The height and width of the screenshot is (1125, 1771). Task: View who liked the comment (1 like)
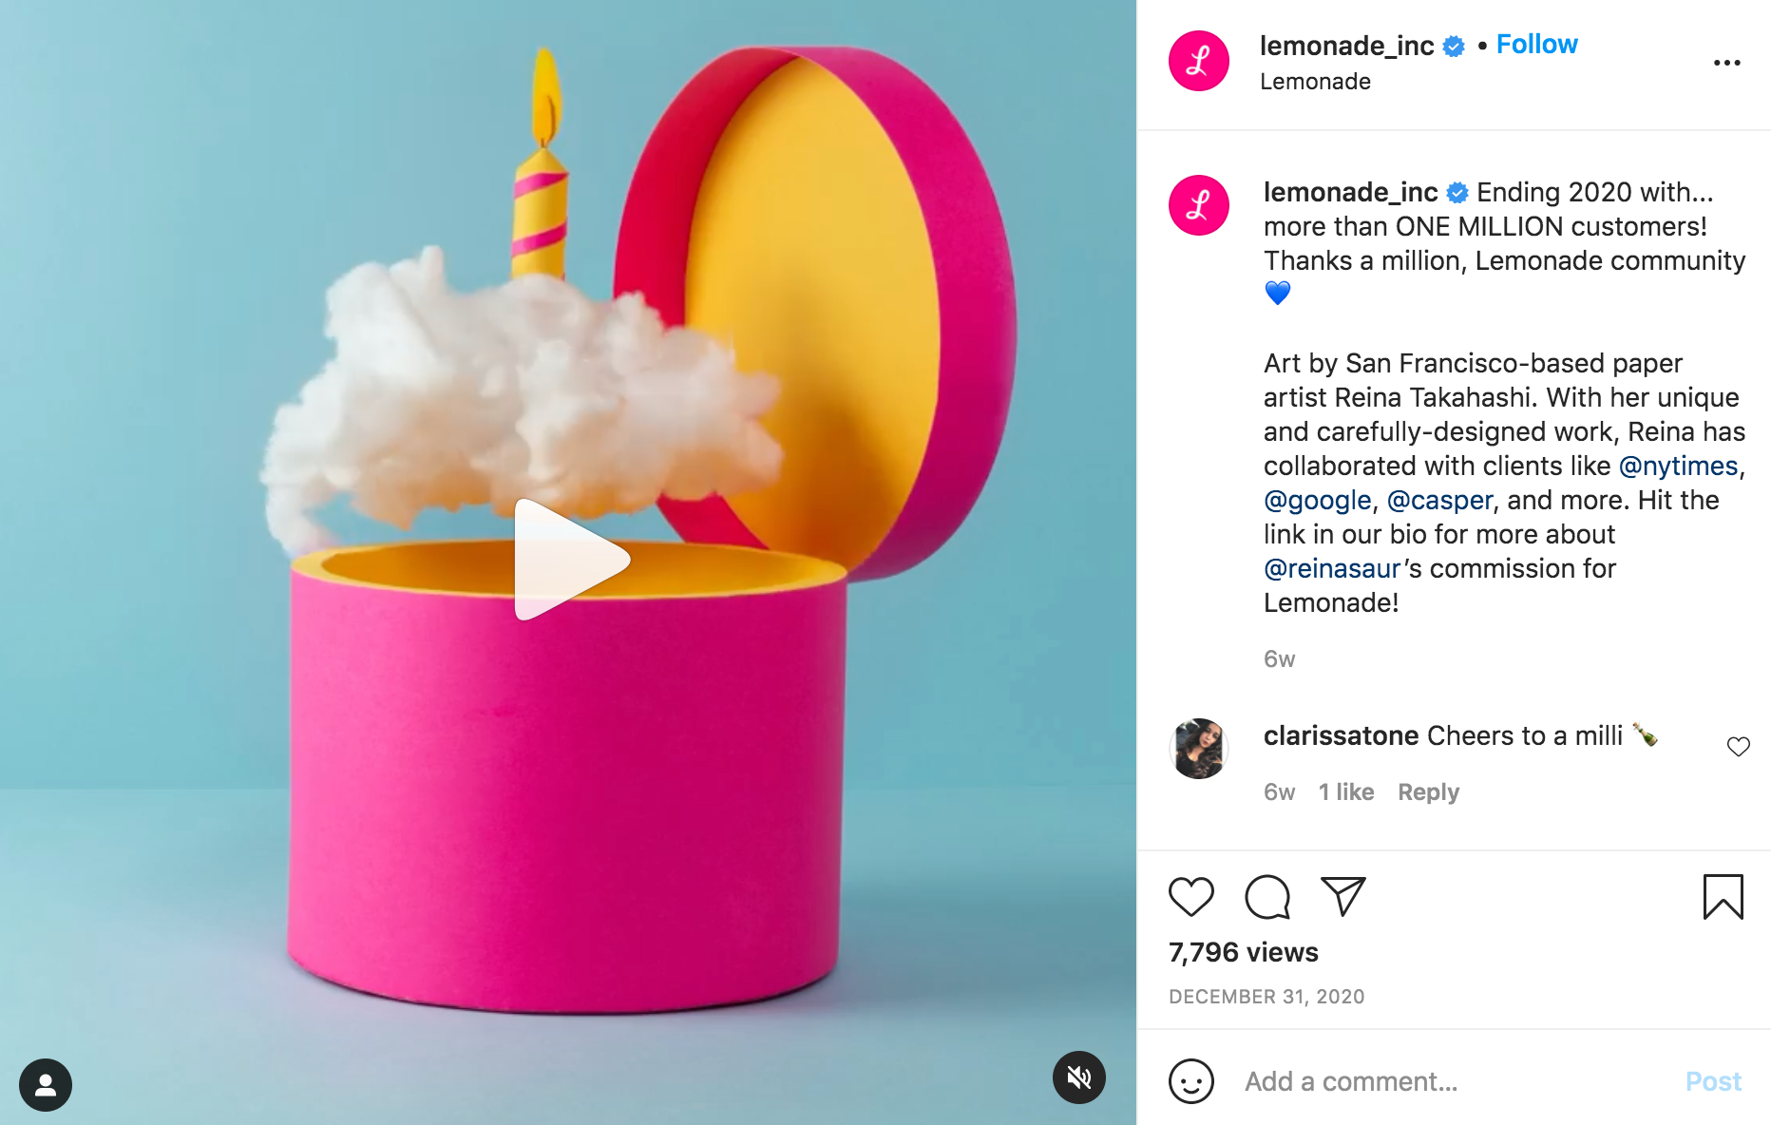[x=1346, y=791]
